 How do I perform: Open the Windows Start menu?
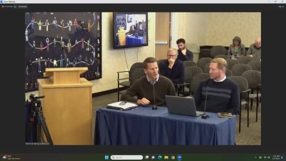[107, 157]
